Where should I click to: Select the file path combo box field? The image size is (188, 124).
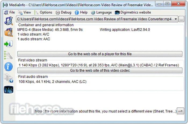coord(97,19)
